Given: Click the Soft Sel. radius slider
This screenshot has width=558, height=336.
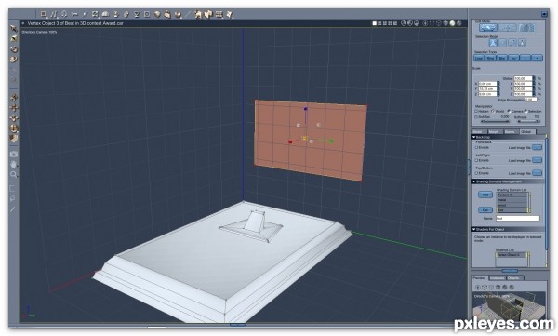Looking at the screenshot, I should [495, 122].
